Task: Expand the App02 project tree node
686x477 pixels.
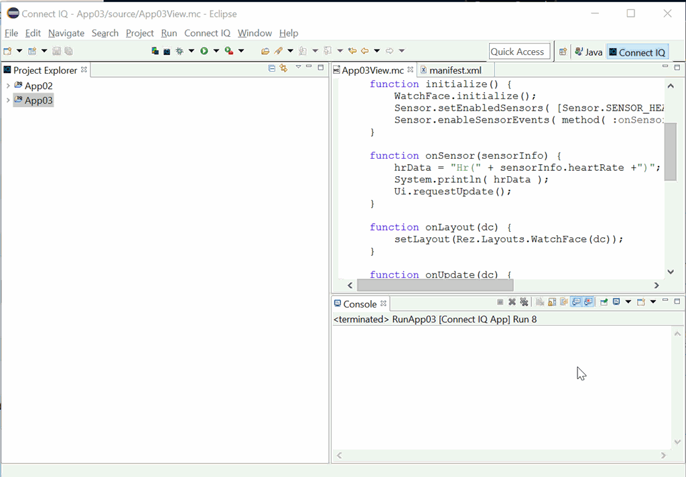Action: point(8,86)
